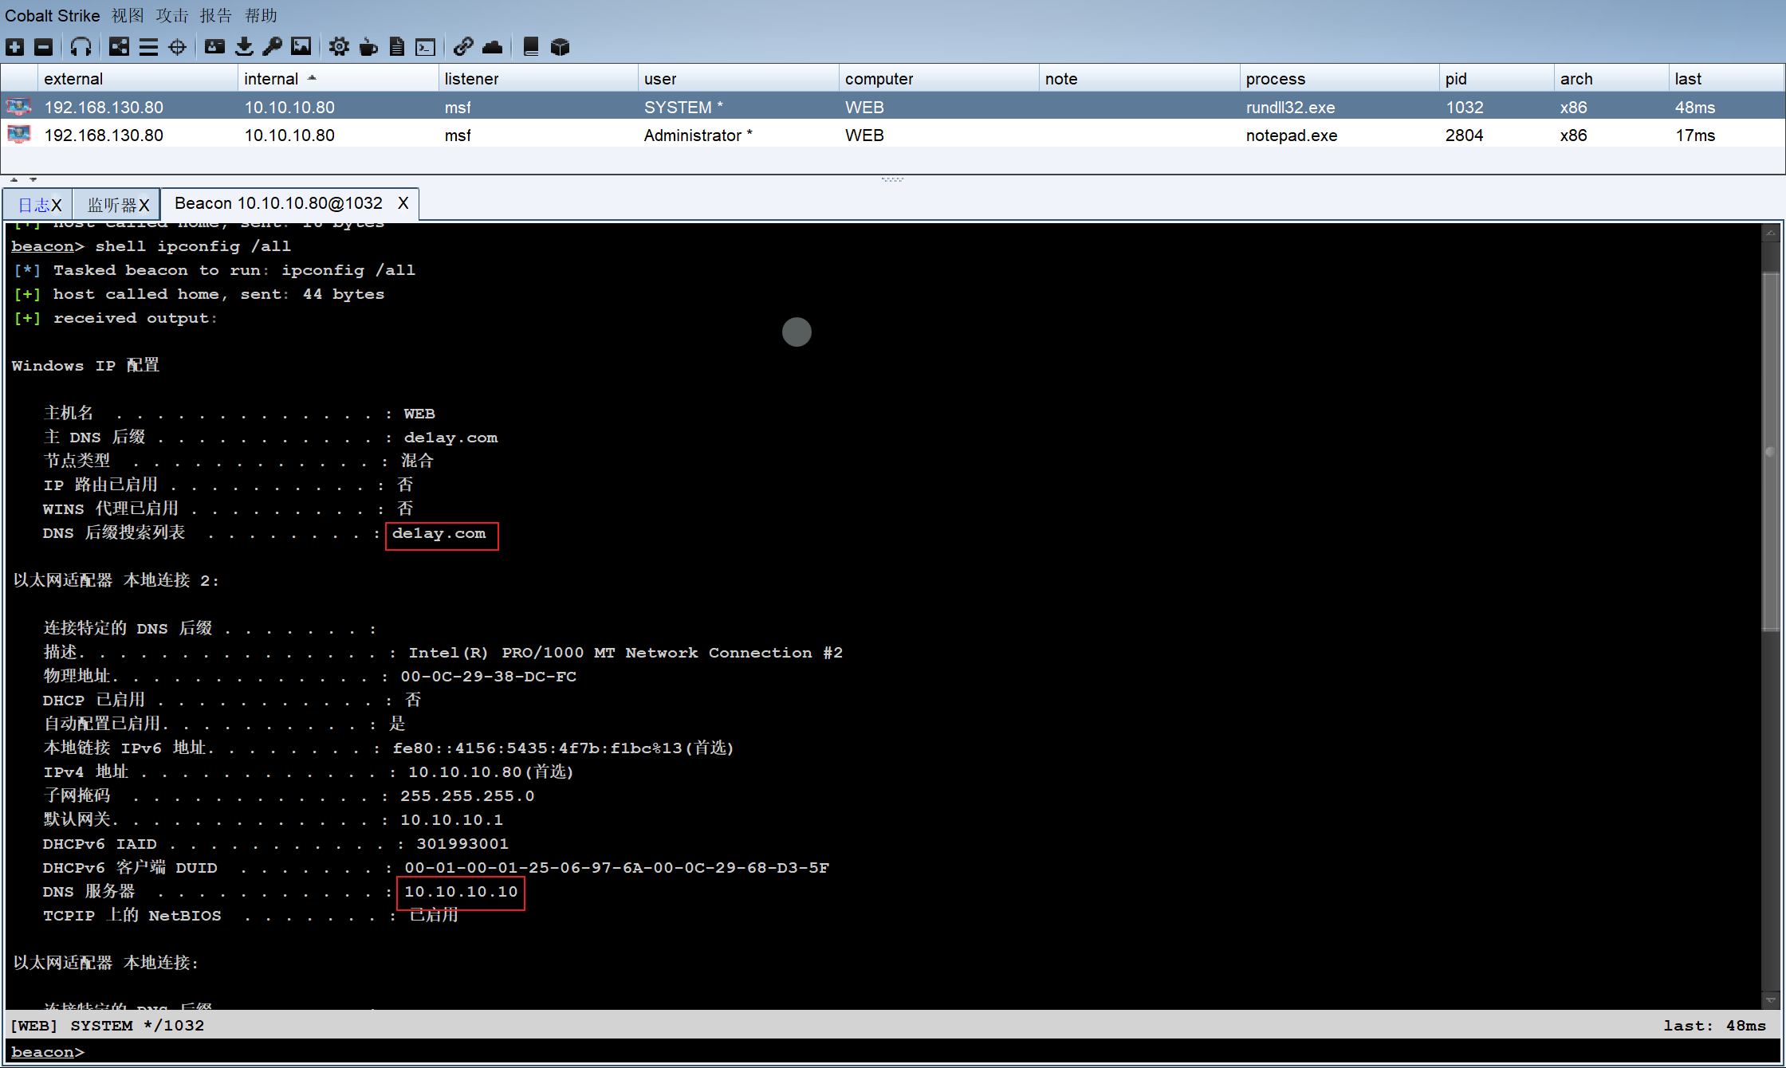1786x1068 pixels.
Task: Open the Credentials ID-card icon
Action: pyautogui.click(x=215, y=47)
